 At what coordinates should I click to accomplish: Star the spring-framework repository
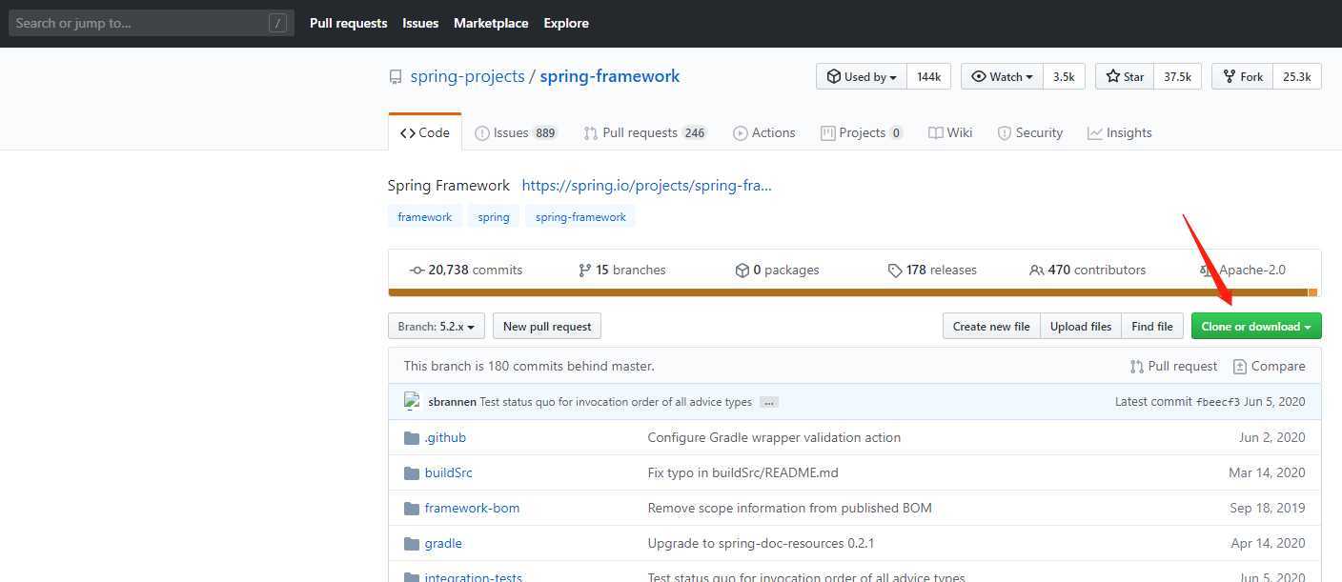1125,77
